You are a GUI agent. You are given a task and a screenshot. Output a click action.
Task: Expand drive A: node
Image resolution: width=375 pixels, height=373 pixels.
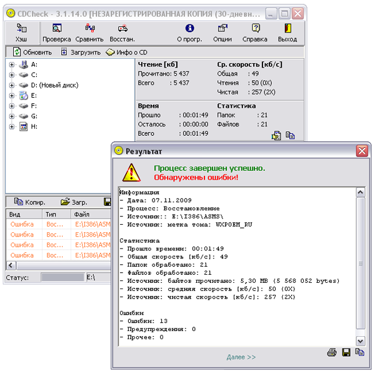coord(11,64)
